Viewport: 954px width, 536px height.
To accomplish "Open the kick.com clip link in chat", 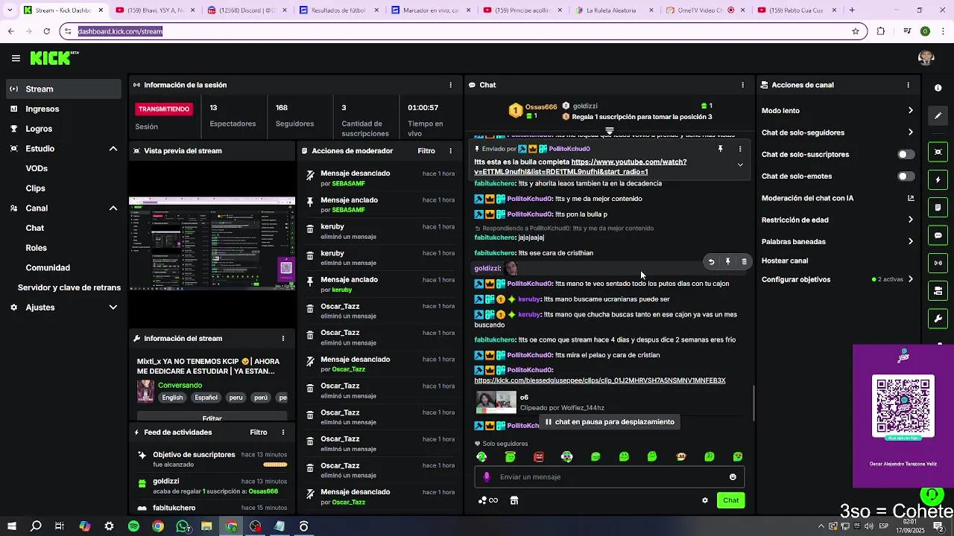I will (600, 380).
